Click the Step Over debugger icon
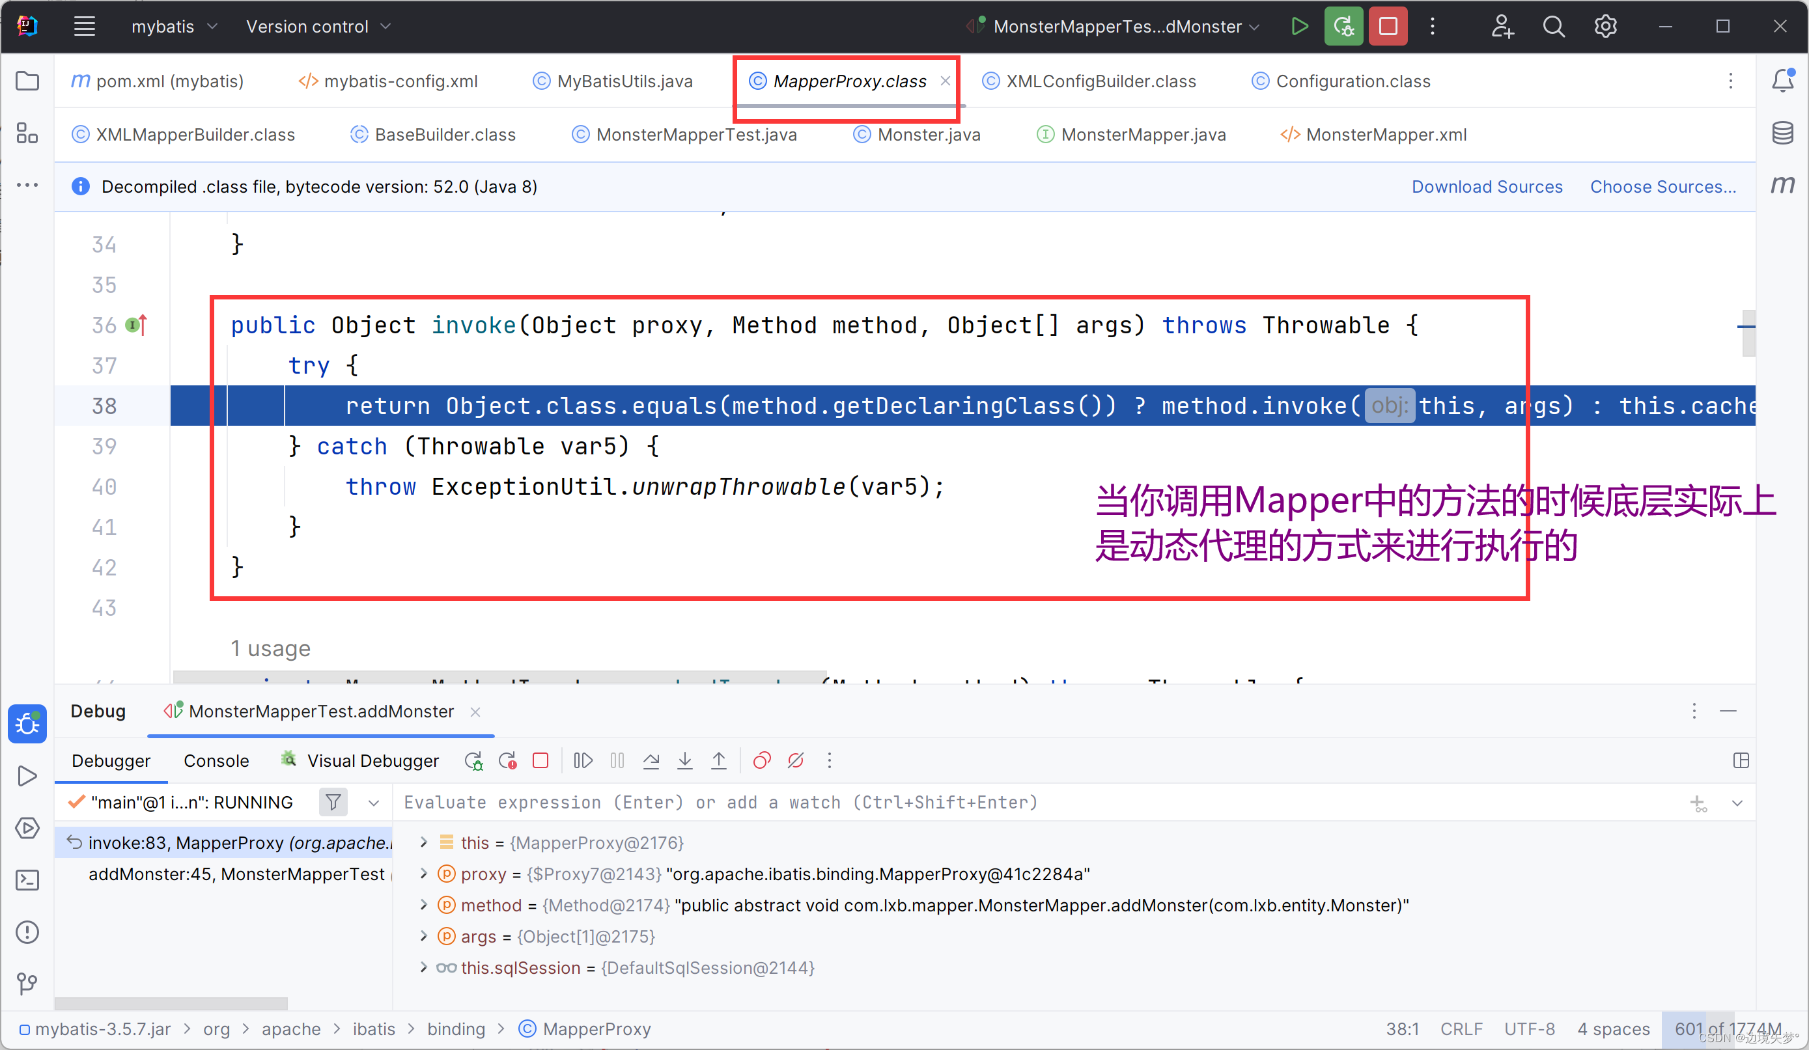Image resolution: width=1809 pixels, height=1050 pixels. [651, 761]
